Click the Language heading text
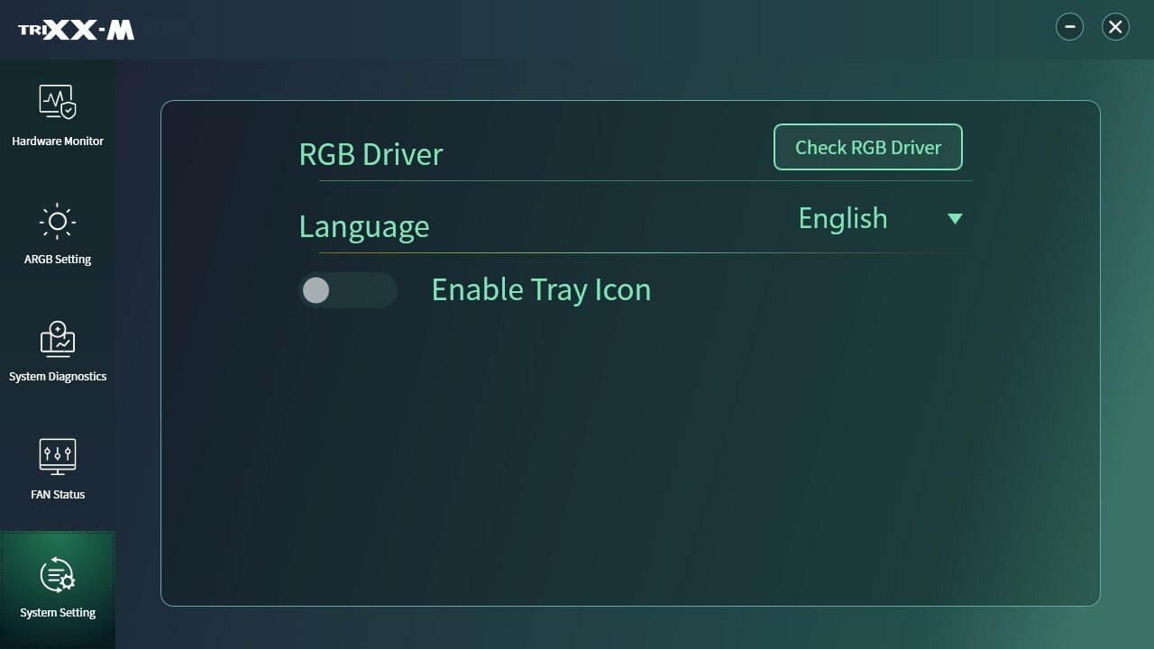 click(x=364, y=226)
